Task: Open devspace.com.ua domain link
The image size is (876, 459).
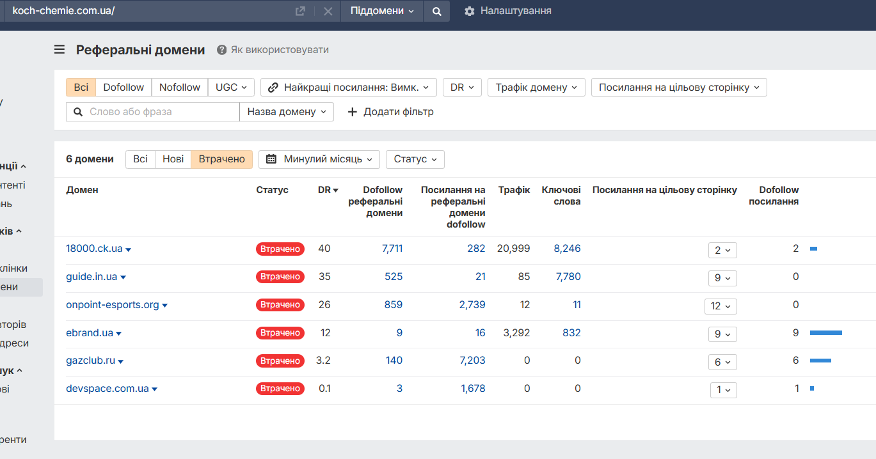Action: (108, 389)
